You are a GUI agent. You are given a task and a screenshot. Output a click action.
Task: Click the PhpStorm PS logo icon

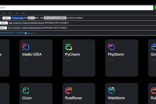tap(112, 47)
